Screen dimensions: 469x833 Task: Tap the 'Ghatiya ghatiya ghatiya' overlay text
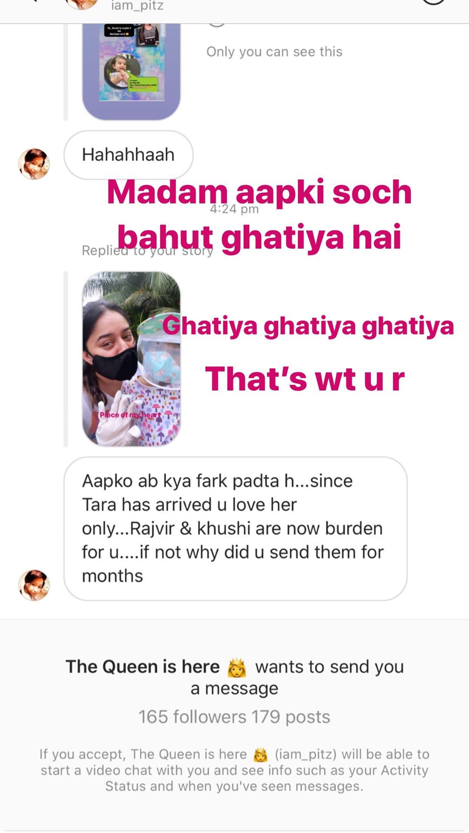point(308,326)
